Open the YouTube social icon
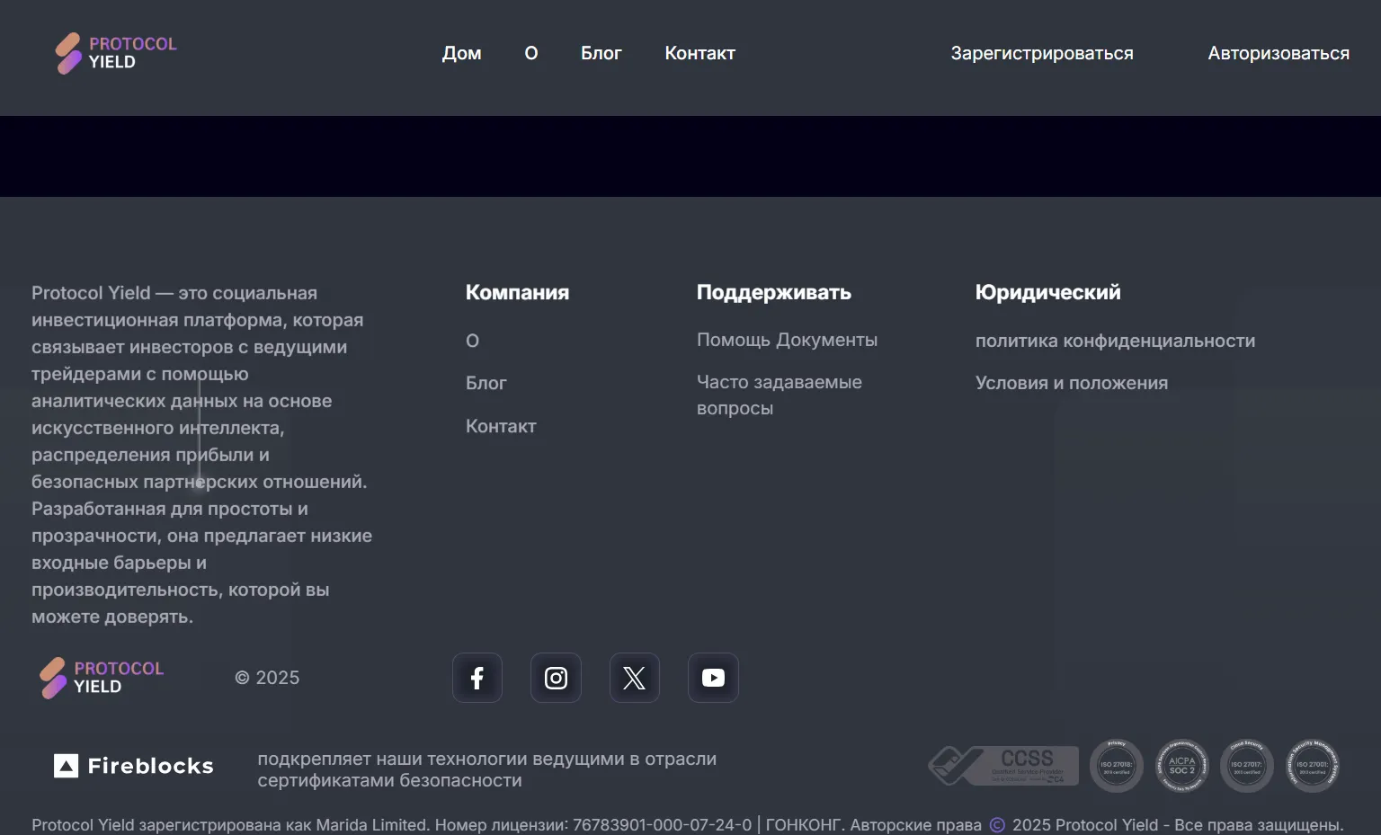The height and width of the screenshot is (835, 1381). pyautogui.click(x=713, y=678)
